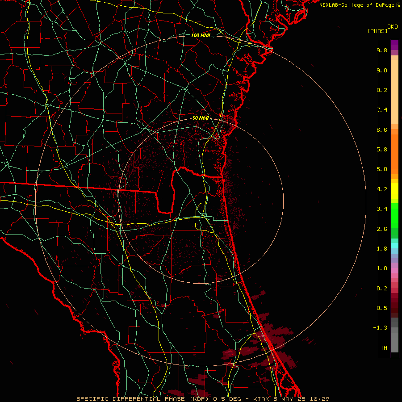Click the 1.8 scale value
Image resolution: width=402 pixels, height=402 pixels.
click(382, 249)
